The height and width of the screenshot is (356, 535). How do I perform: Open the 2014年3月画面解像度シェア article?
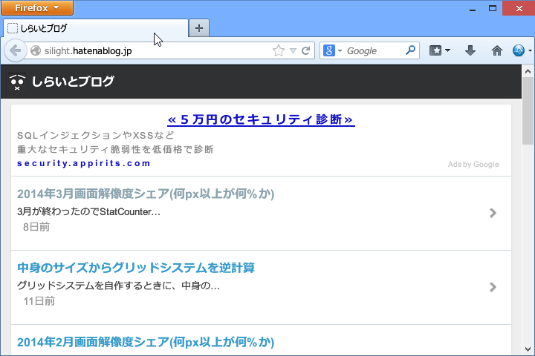tap(146, 194)
